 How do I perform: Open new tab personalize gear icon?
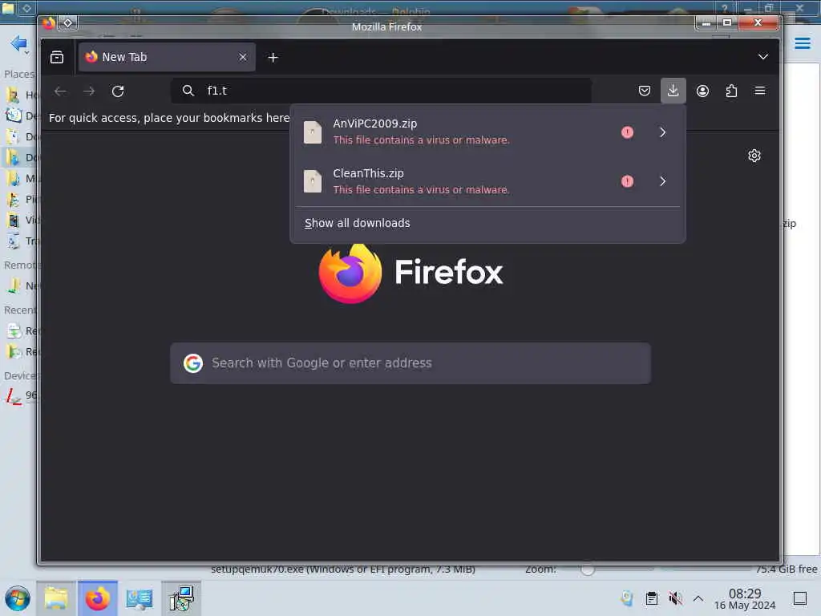[x=754, y=156]
